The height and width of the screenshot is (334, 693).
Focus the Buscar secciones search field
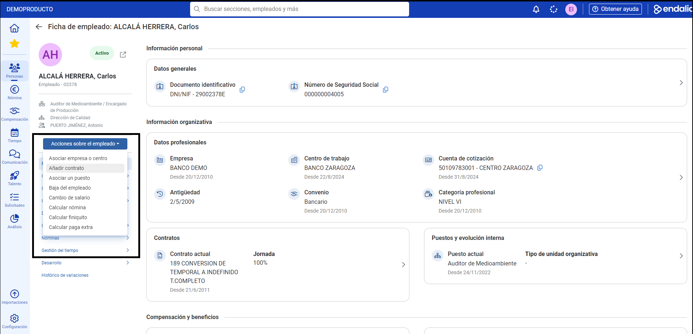point(299,9)
